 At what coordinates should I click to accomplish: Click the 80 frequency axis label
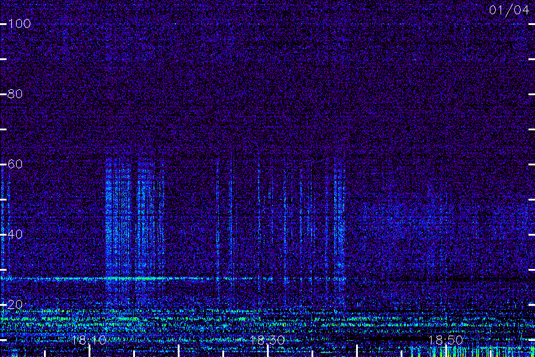[x=15, y=93]
